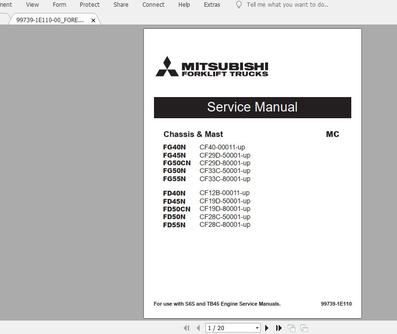Open the View menu
The image size is (397, 334).
pyautogui.click(x=32, y=5)
